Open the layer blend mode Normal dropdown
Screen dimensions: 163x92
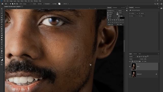[x=134, y=59]
